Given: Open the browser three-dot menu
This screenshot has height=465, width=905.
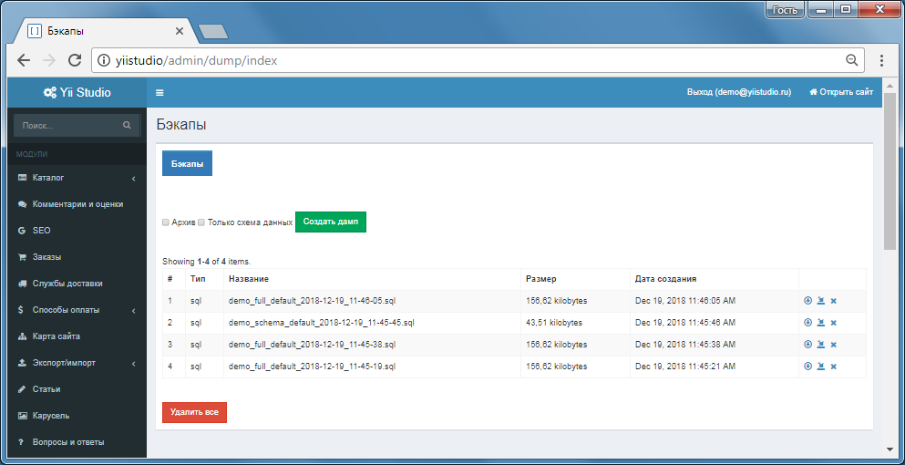Looking at the screenshot, I should pyautogui.click(x=881, y=60).
